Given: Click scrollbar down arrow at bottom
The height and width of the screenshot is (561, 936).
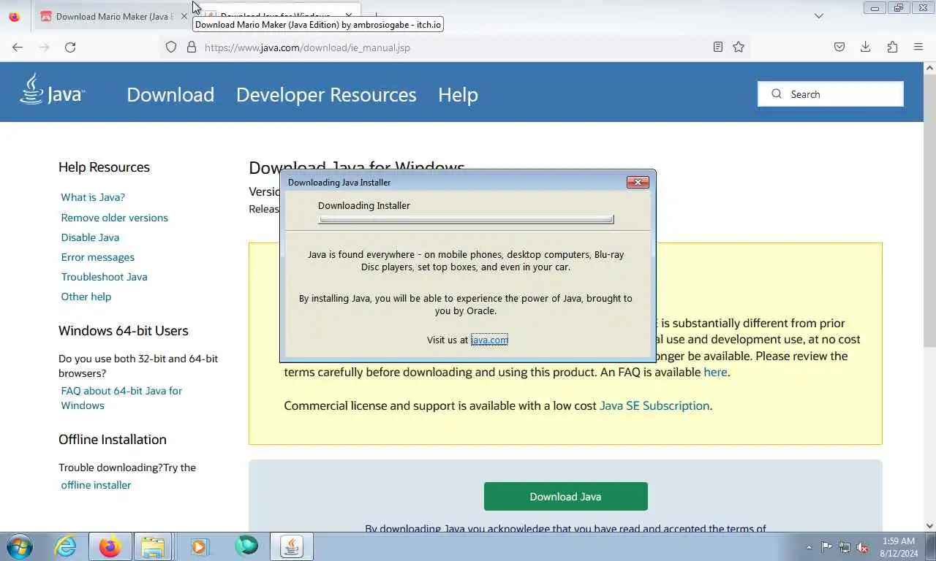Looking at the screenshot, I should (x=929, y=525).
